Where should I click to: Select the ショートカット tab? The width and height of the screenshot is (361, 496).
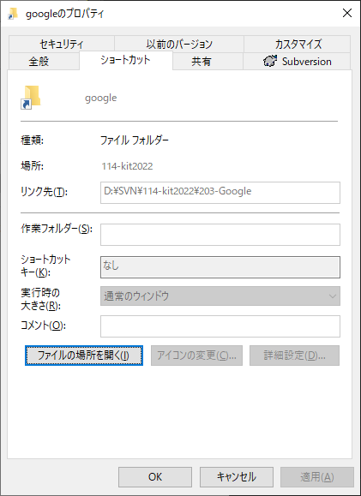[126, 60]
